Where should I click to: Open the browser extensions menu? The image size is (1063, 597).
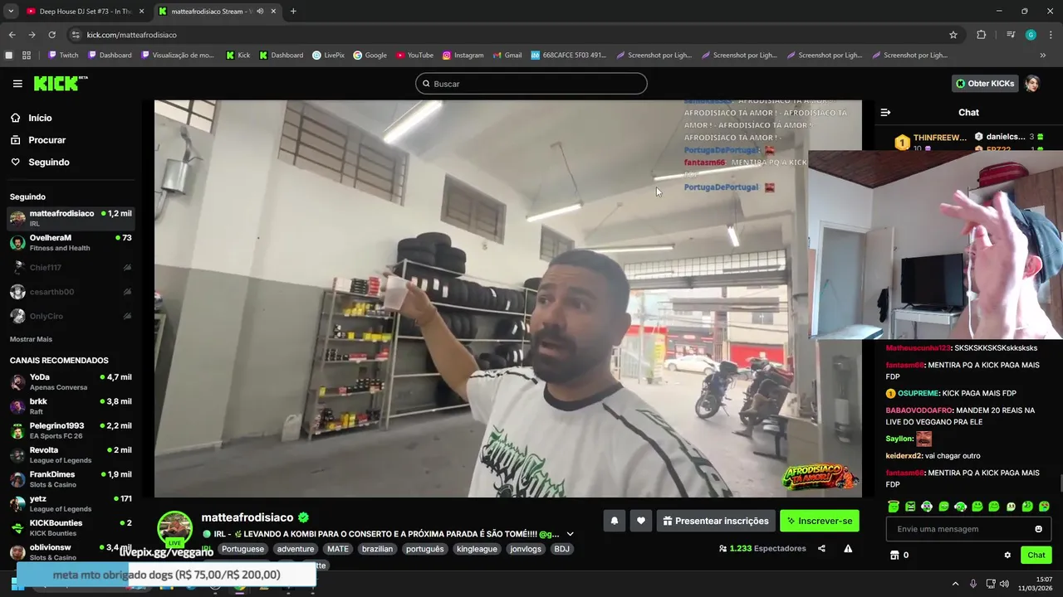coord(981,35)
